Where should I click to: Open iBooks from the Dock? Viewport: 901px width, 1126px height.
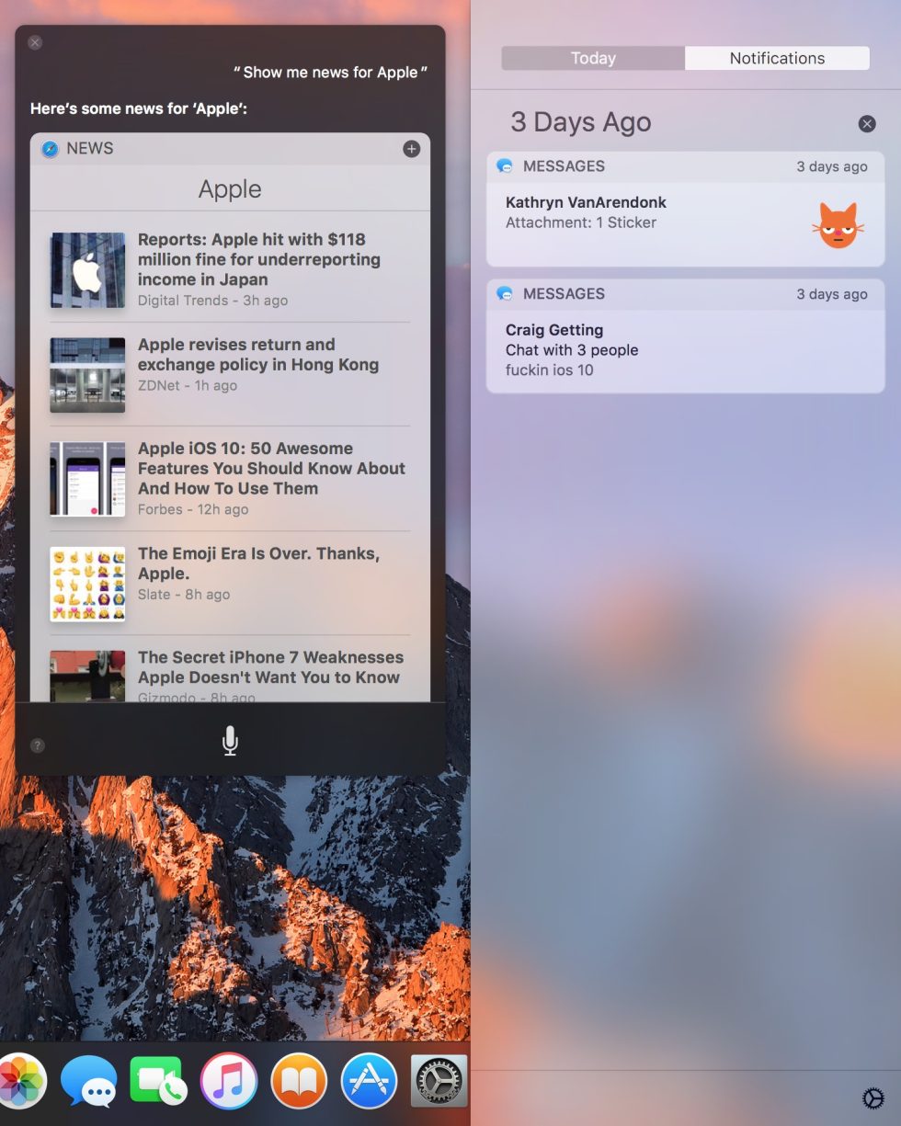(298, 1081)
